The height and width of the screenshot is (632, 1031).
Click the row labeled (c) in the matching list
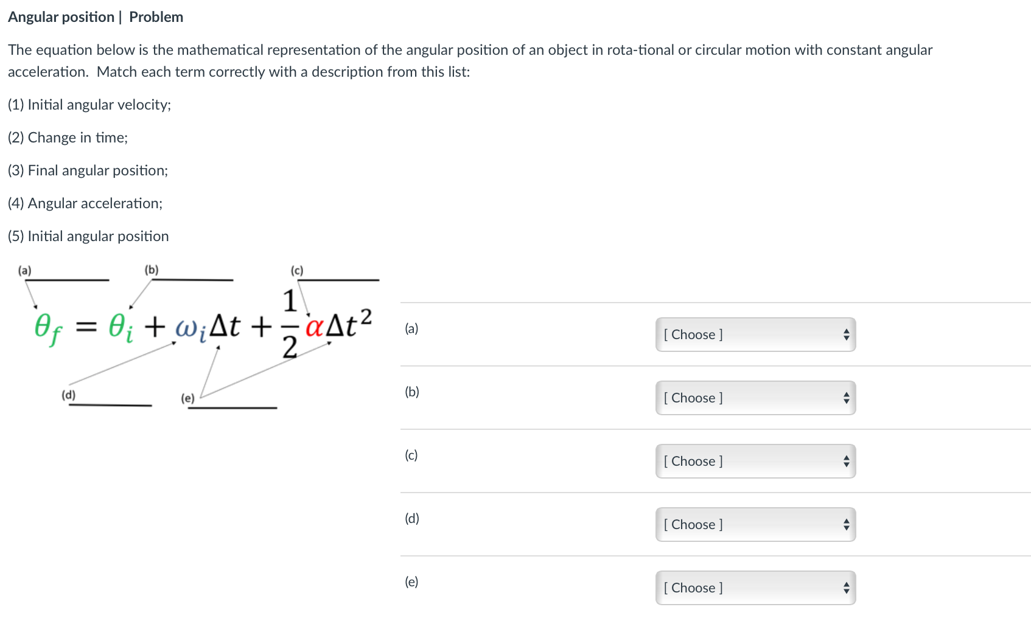[411, 455]
